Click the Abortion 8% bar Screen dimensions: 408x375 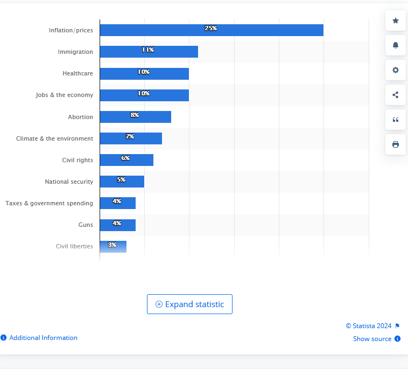tap(135, 117)
